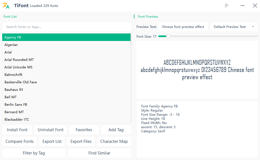Viewport: 260px width, 160px height.
Task: Click the font search input field
Action: (x=67, y=27)
